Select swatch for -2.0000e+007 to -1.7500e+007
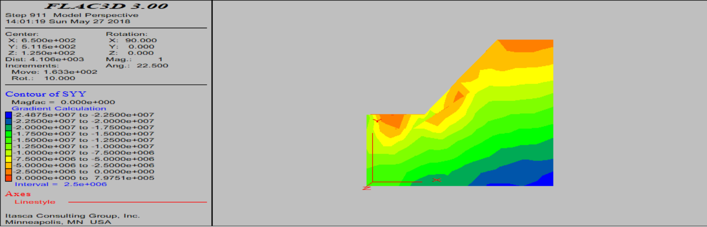 [8, 128]
